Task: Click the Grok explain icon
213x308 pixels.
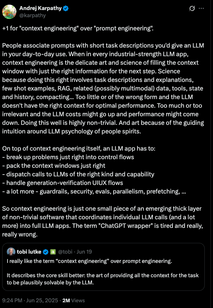Action: click(192, 9)
